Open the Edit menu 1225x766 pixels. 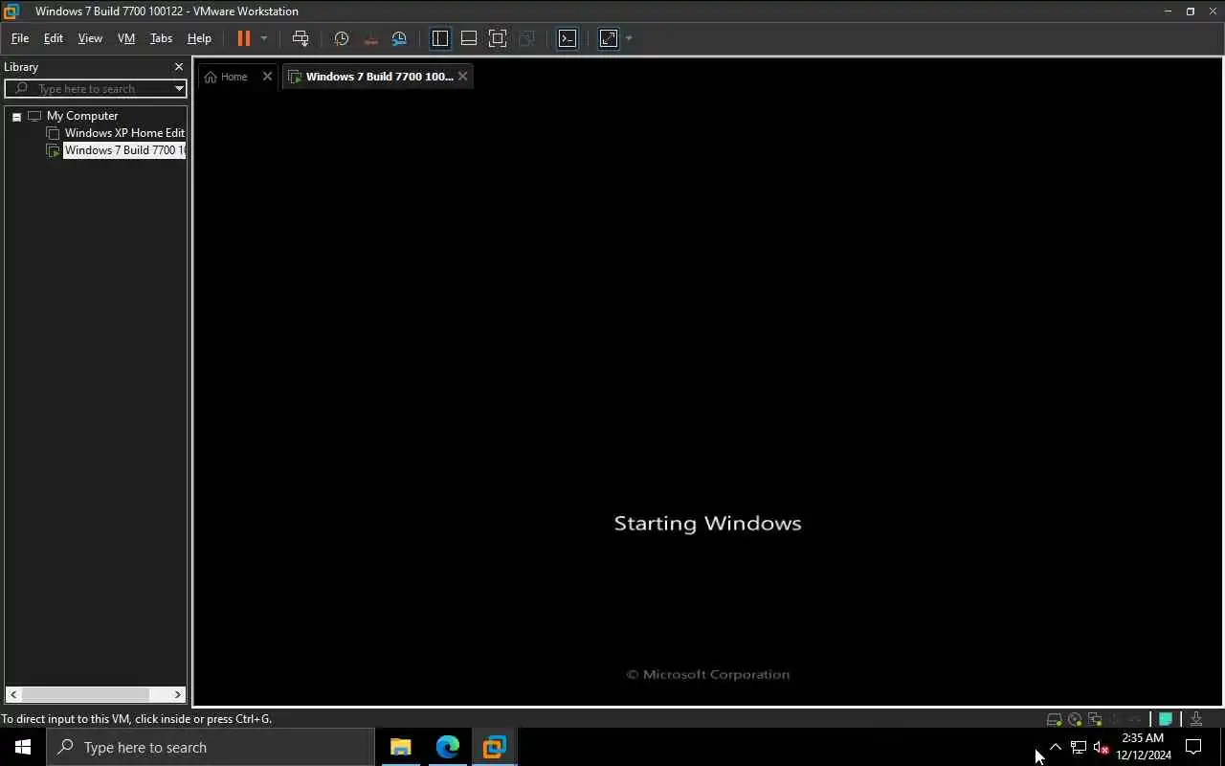click(54, 38)
